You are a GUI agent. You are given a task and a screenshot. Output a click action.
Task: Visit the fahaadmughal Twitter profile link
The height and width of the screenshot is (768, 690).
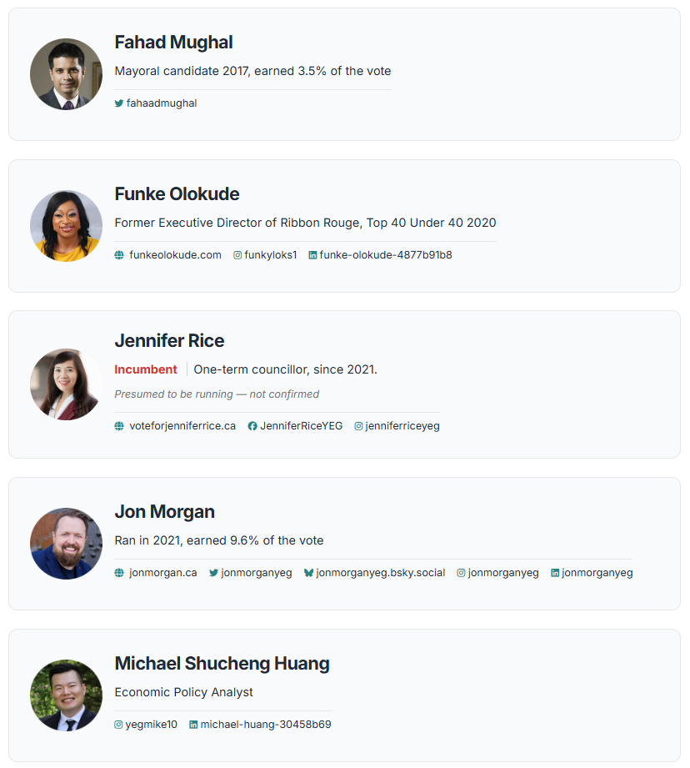click(x=162, y=103)
